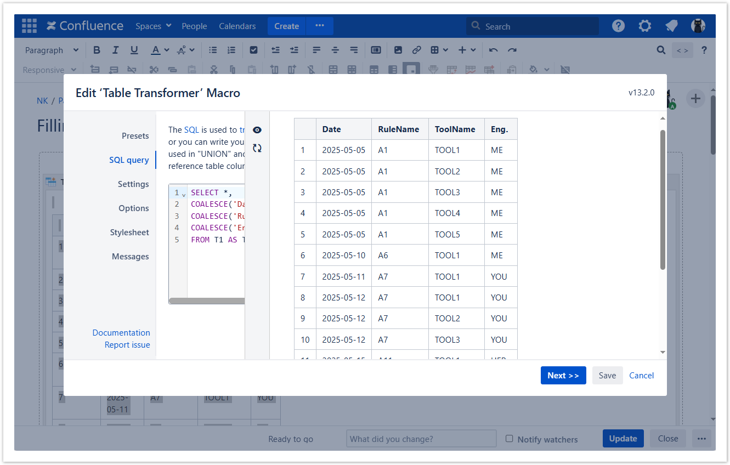Click the 'What did you change?' field
The image size is (730, 465).
point(421,439)
